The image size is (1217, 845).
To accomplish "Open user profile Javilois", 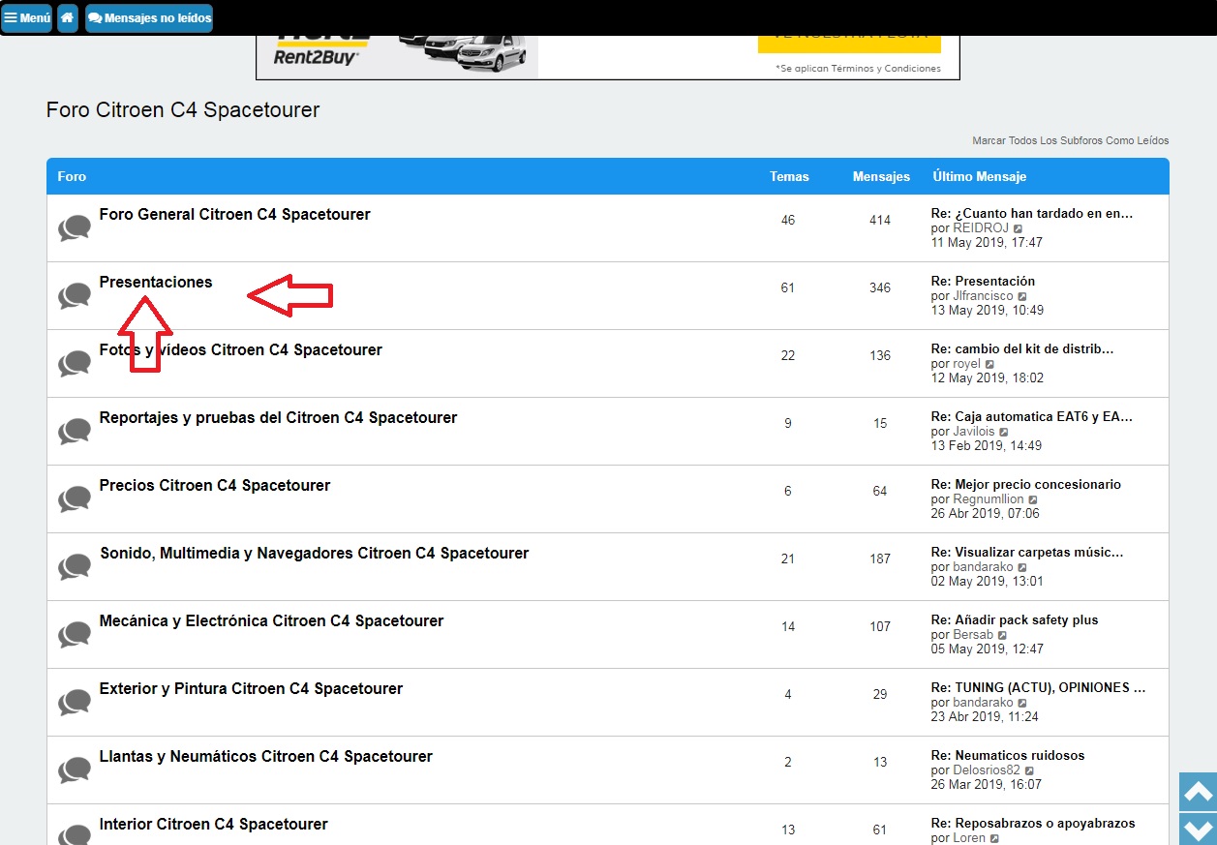I will pyautogui.click(x=974, y=431).
